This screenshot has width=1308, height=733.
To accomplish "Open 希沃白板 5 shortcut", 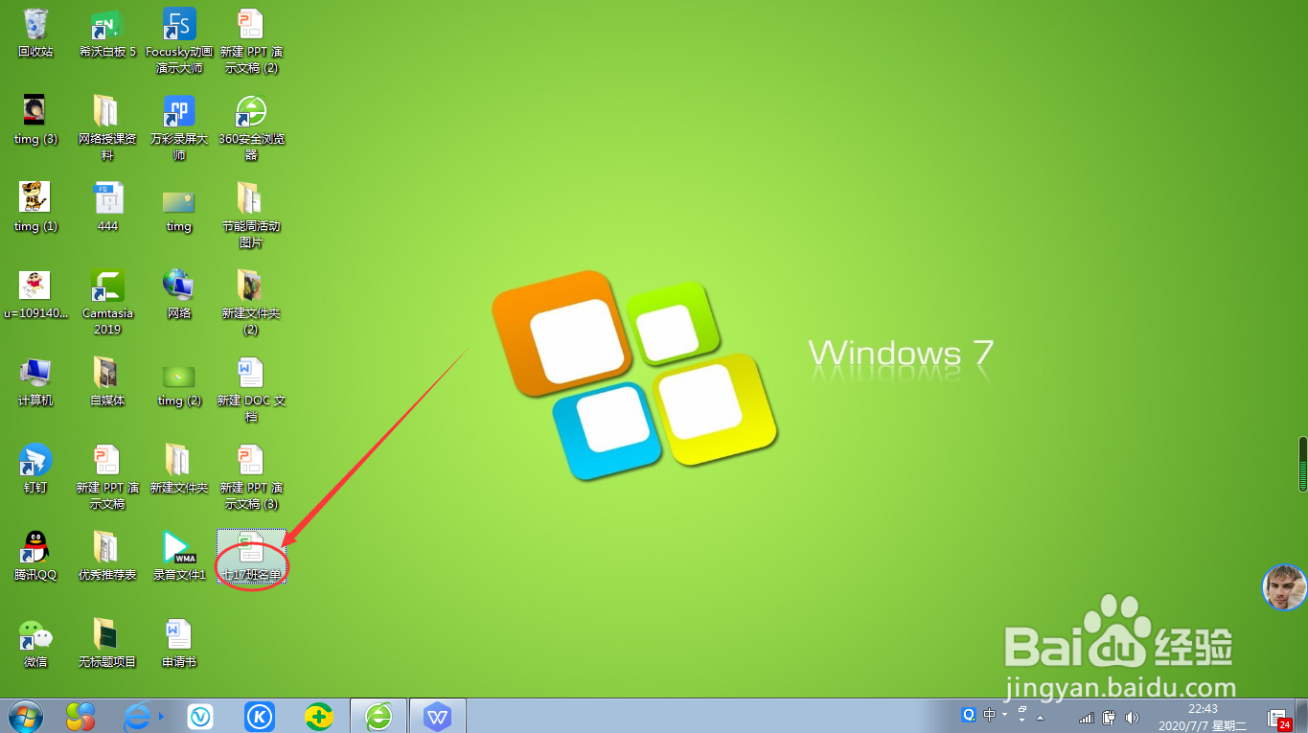I will [107, 33].
